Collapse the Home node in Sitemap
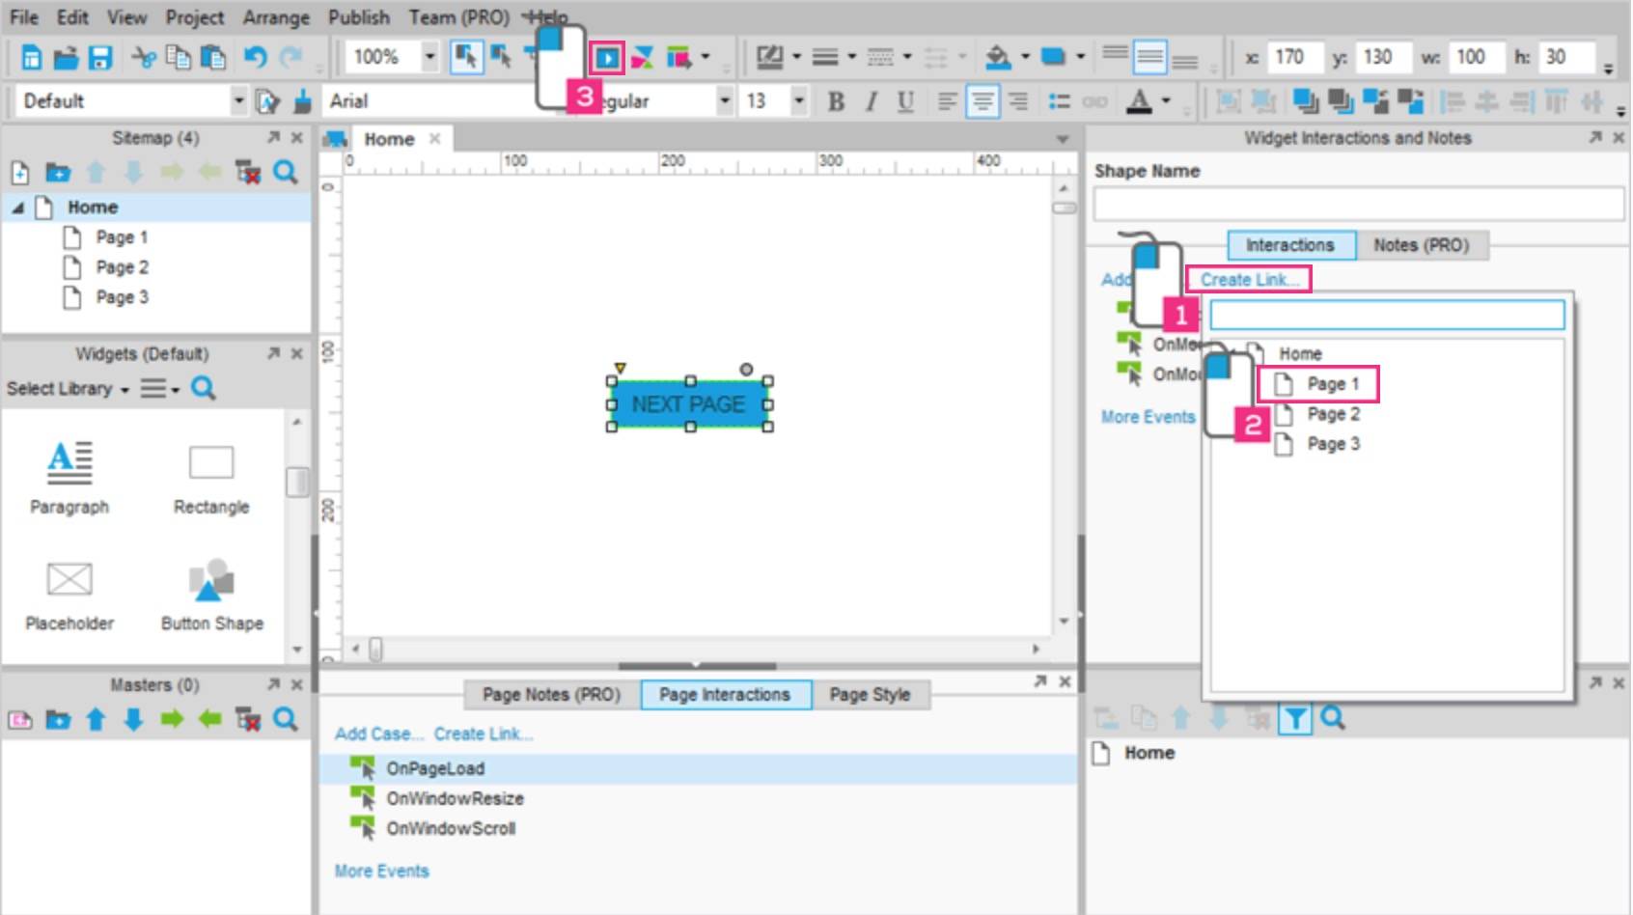Viewport: 1633px width, 915px height. 17,208
